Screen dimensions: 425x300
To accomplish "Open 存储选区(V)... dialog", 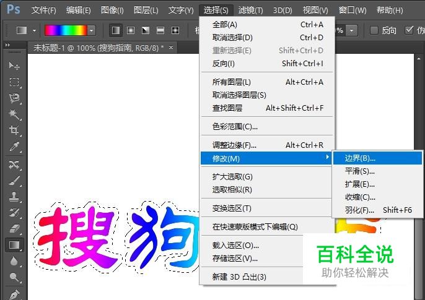I will [x=252, y=259].
